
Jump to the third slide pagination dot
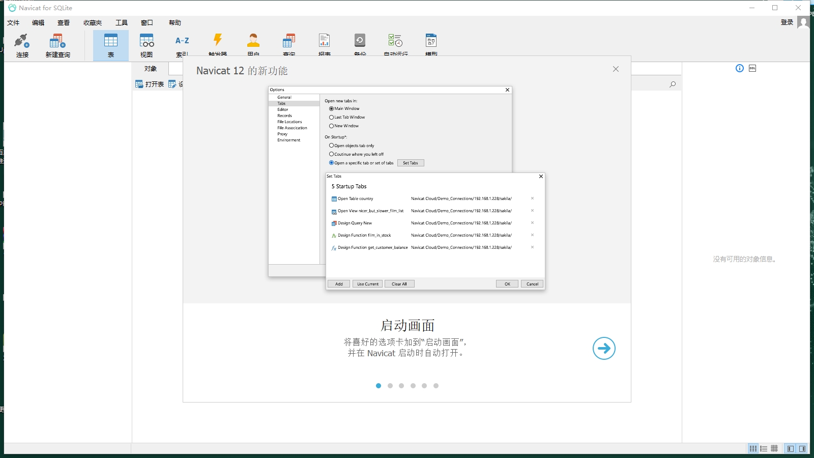pos(401,386)
